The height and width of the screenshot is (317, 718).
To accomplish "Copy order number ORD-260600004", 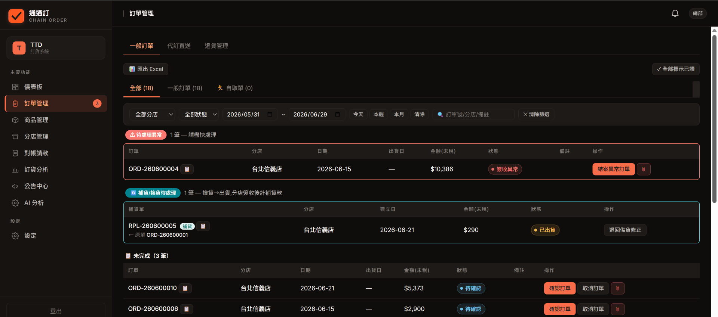I will pyautogui.click(x=187, y=169).
